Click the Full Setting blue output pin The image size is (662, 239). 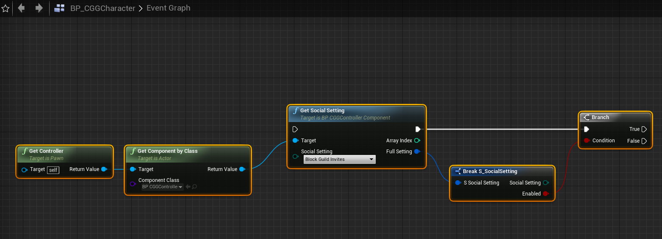417,152
